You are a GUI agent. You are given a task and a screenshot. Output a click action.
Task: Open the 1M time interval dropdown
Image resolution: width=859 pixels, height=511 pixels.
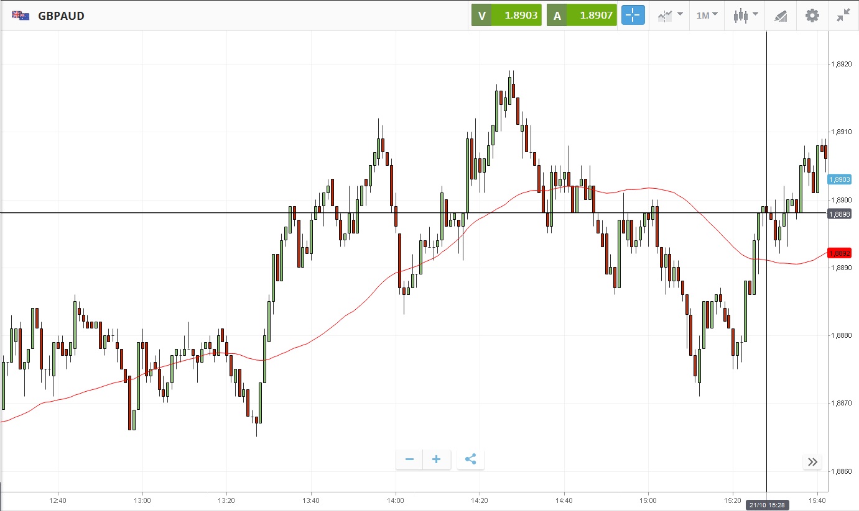coord(707,16)
